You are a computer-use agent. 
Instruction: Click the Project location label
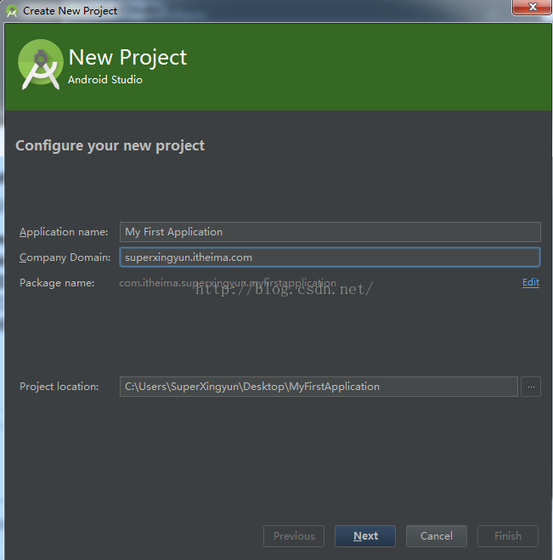point(59,387)
